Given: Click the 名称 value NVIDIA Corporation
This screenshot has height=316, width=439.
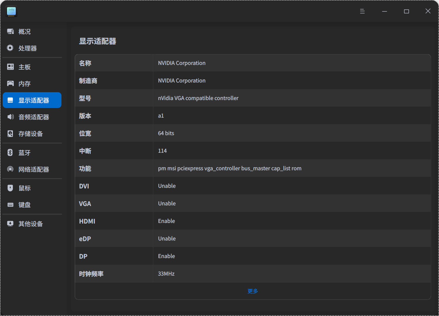Looking at the screenshot, I should point(182,63).
